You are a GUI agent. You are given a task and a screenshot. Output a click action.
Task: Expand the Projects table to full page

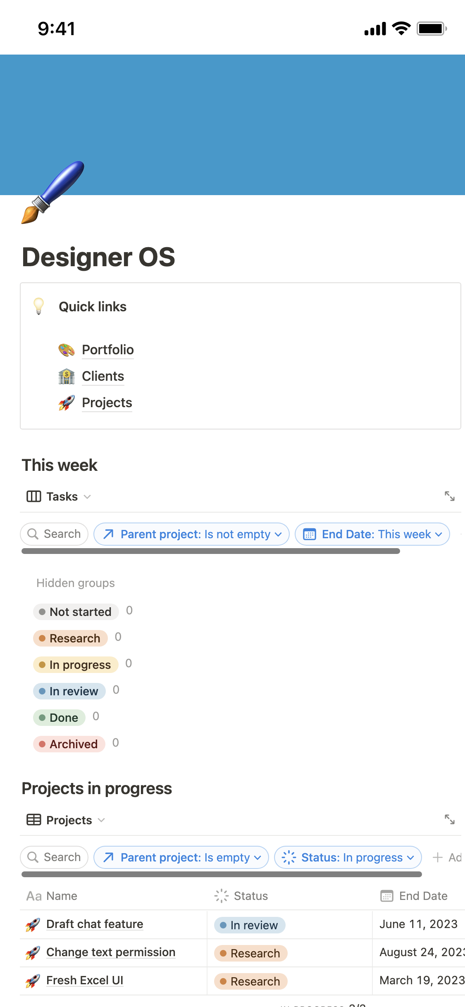pyautogui.click(x=449, y=819)
